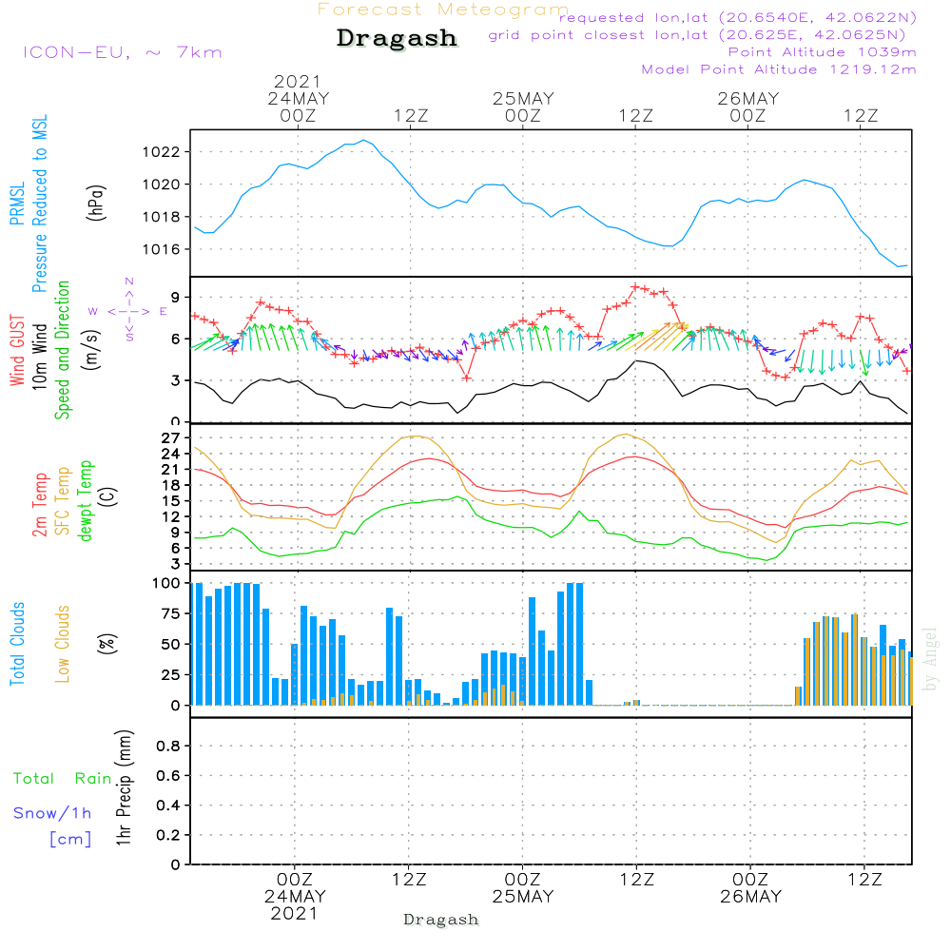This screenshot has width=951, height=951.
Task: Select the orange 'SFC Temp' label
Action: coord(63,501)
